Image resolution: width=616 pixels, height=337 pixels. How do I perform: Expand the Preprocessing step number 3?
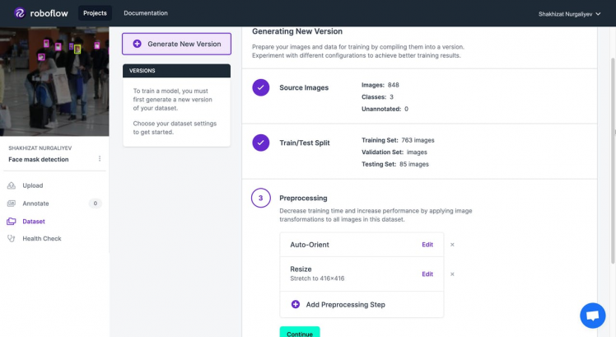coord(261,198)
